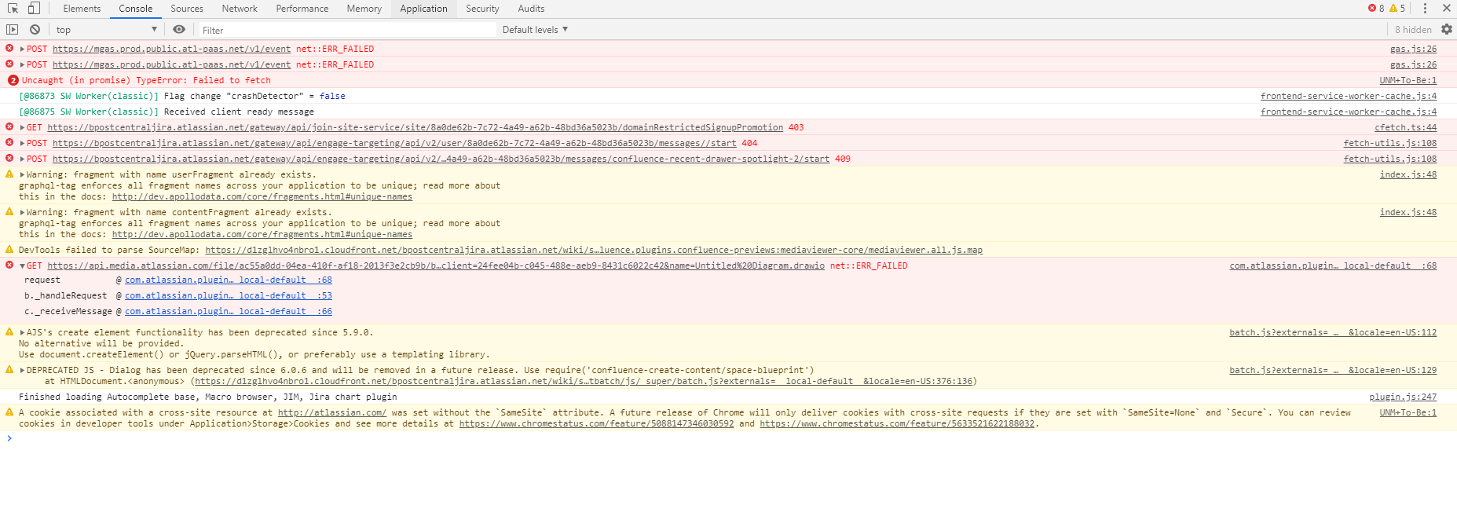Expand the second POST mgas event error
This screenshot has height=509, width=1457.
(22, 64)
